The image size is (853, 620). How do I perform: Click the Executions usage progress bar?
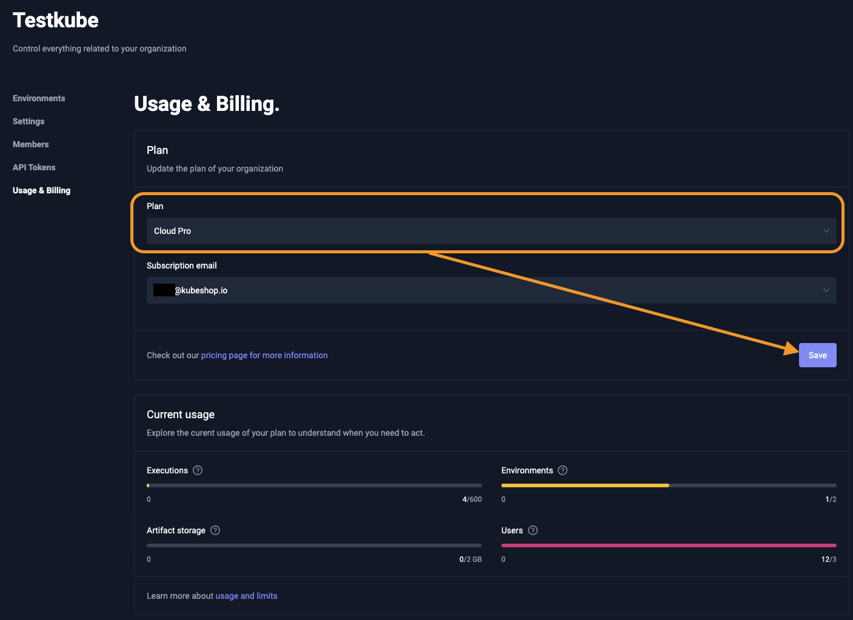[314, 485]
